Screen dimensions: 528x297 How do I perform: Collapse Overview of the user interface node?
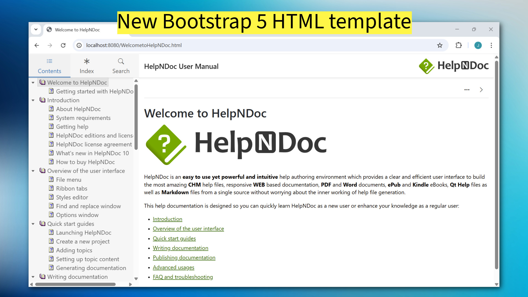33,171
